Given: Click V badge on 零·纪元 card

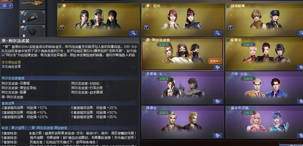Looking at the screenshot, I should pyautogui.click(x=146, y=27).
